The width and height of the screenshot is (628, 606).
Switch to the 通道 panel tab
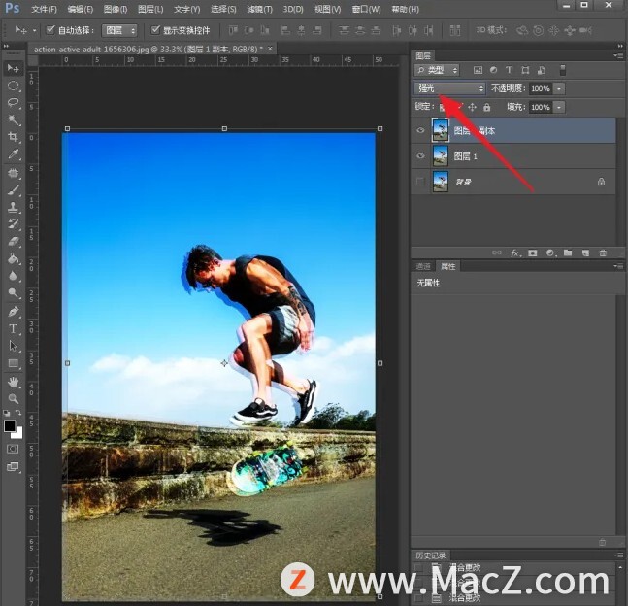pos(423,266)
